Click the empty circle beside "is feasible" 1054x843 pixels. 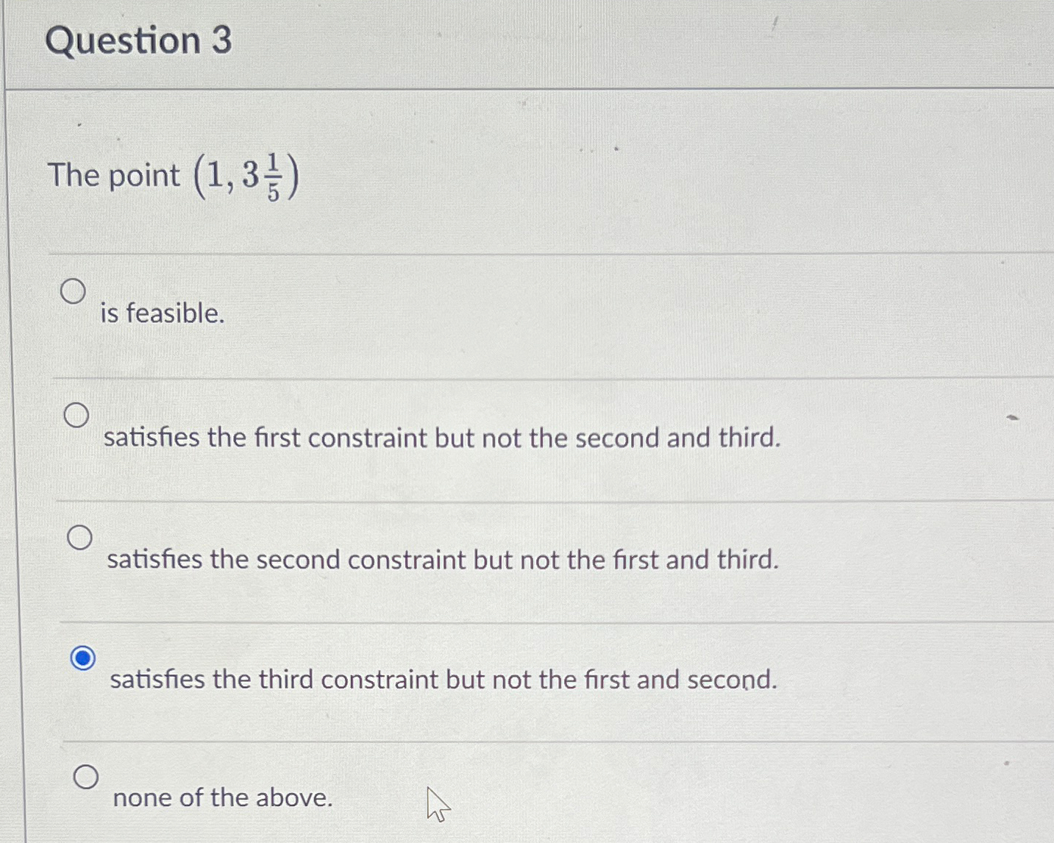74,291
